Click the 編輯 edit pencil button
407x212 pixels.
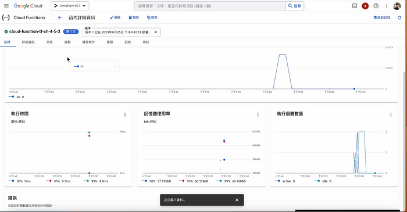(115, 17)
